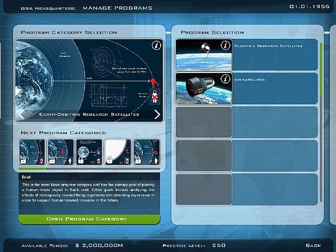Screen dimensions: 336x252
Task: Select Scientific Research Satellites program label
Action: click(x=268, y=46)
